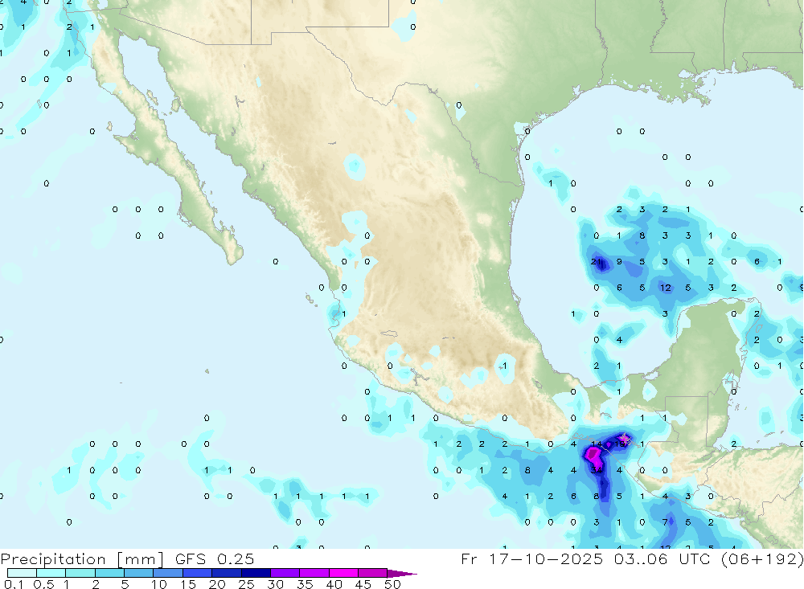Select the 0.5–1 mm legend color swatch
This screenshot has width=804, height=589.
coord(51,573)
